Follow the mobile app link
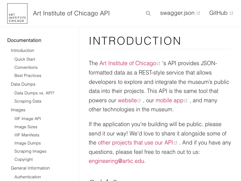Screen dimensions: 241x181 coord(169,100)
